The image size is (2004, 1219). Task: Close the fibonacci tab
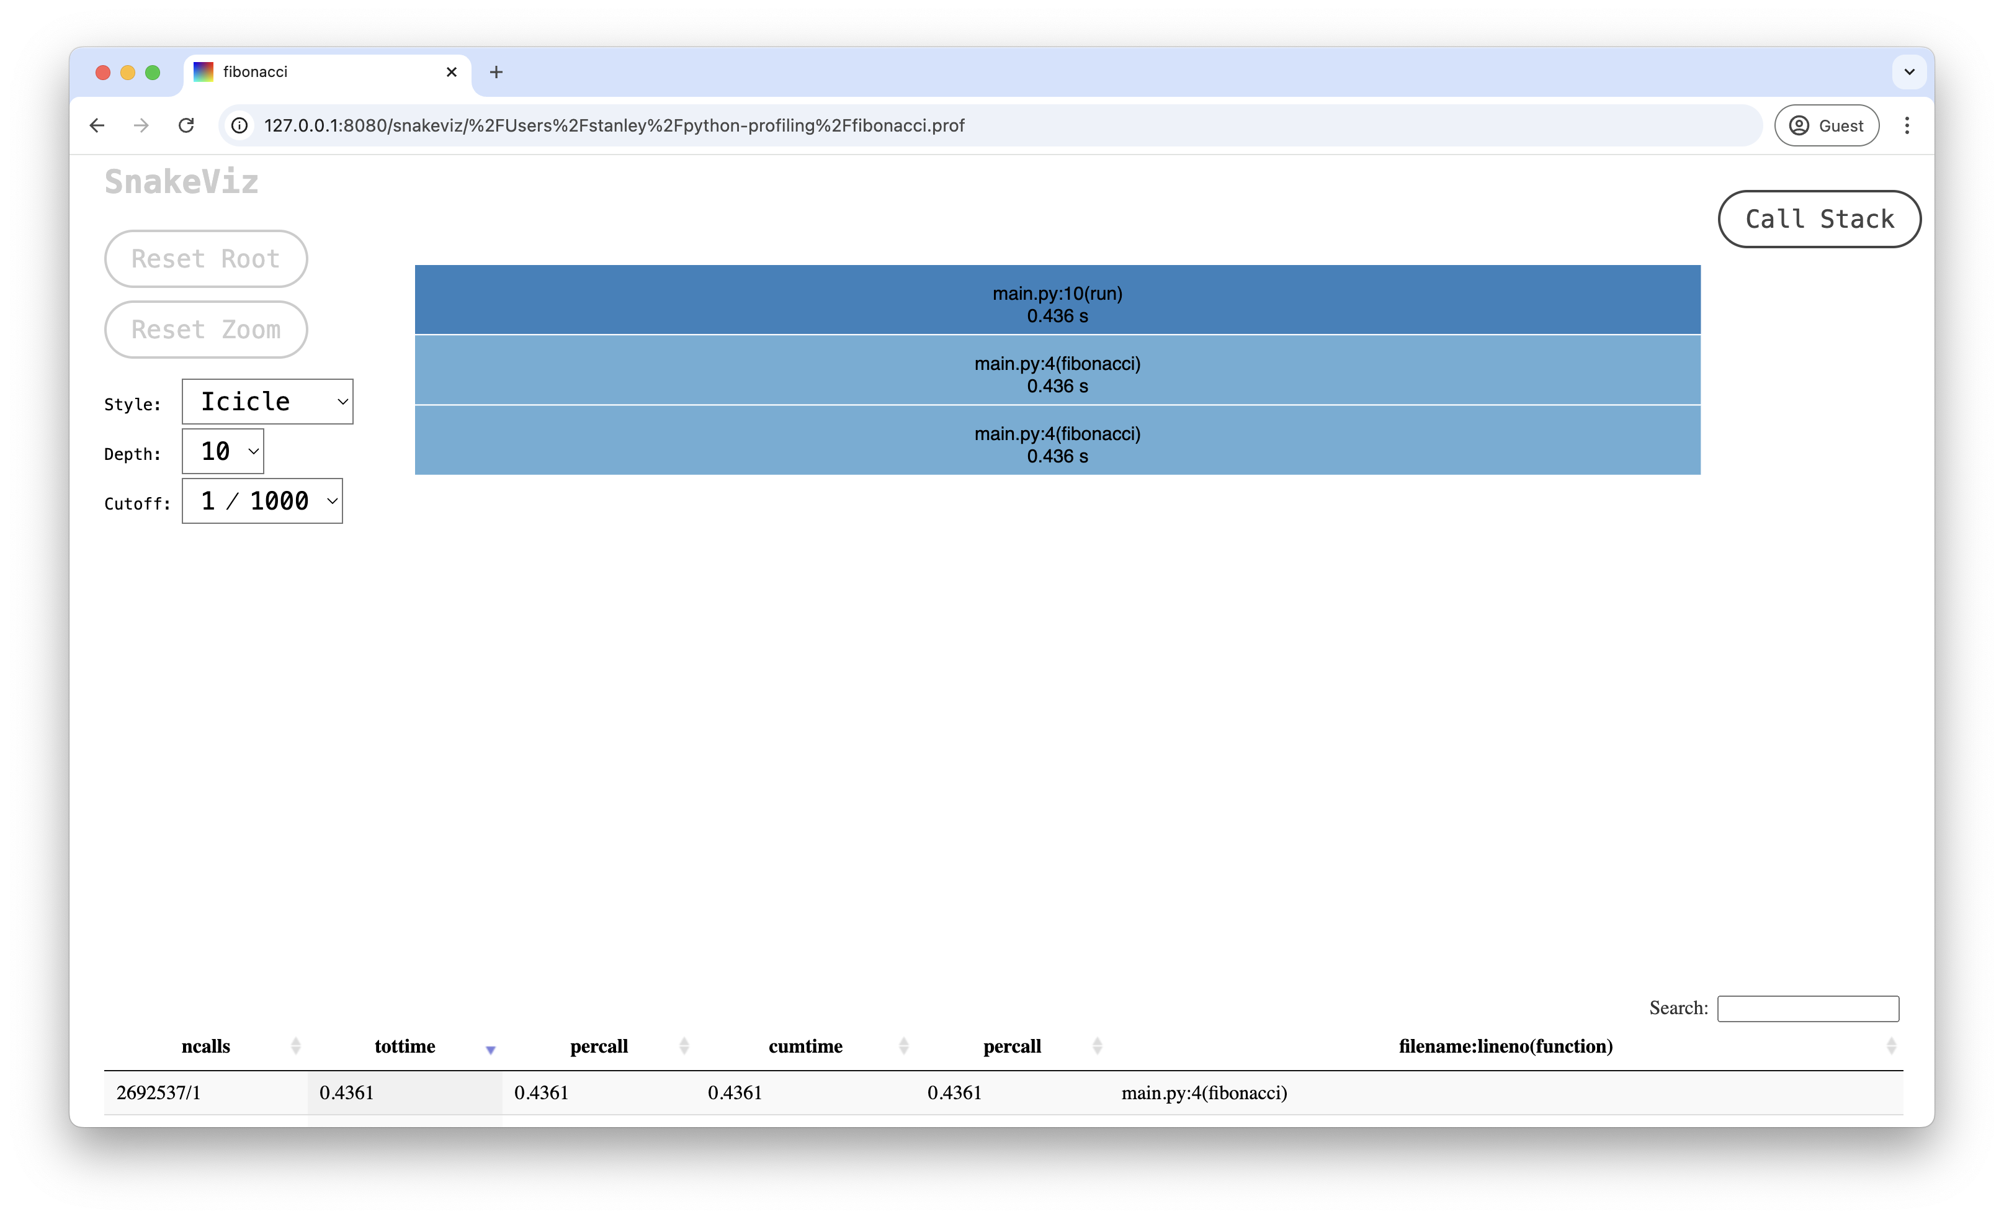(x=452, y=71)
